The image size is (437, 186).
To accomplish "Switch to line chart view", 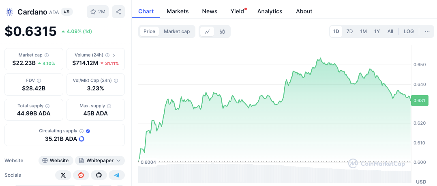I will 207,31.
